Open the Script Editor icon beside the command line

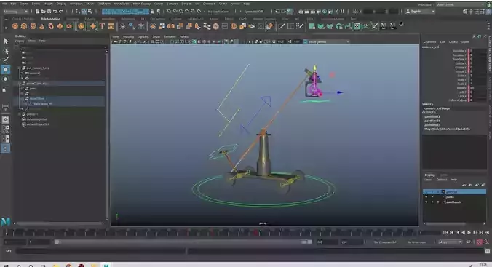coord(488,251)
